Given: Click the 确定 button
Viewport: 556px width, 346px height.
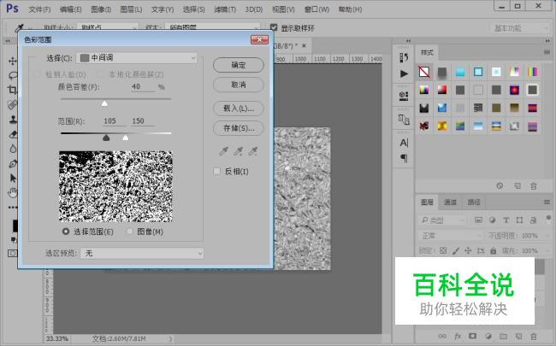Looking at the screenshot, I should [x=239, y=65].
